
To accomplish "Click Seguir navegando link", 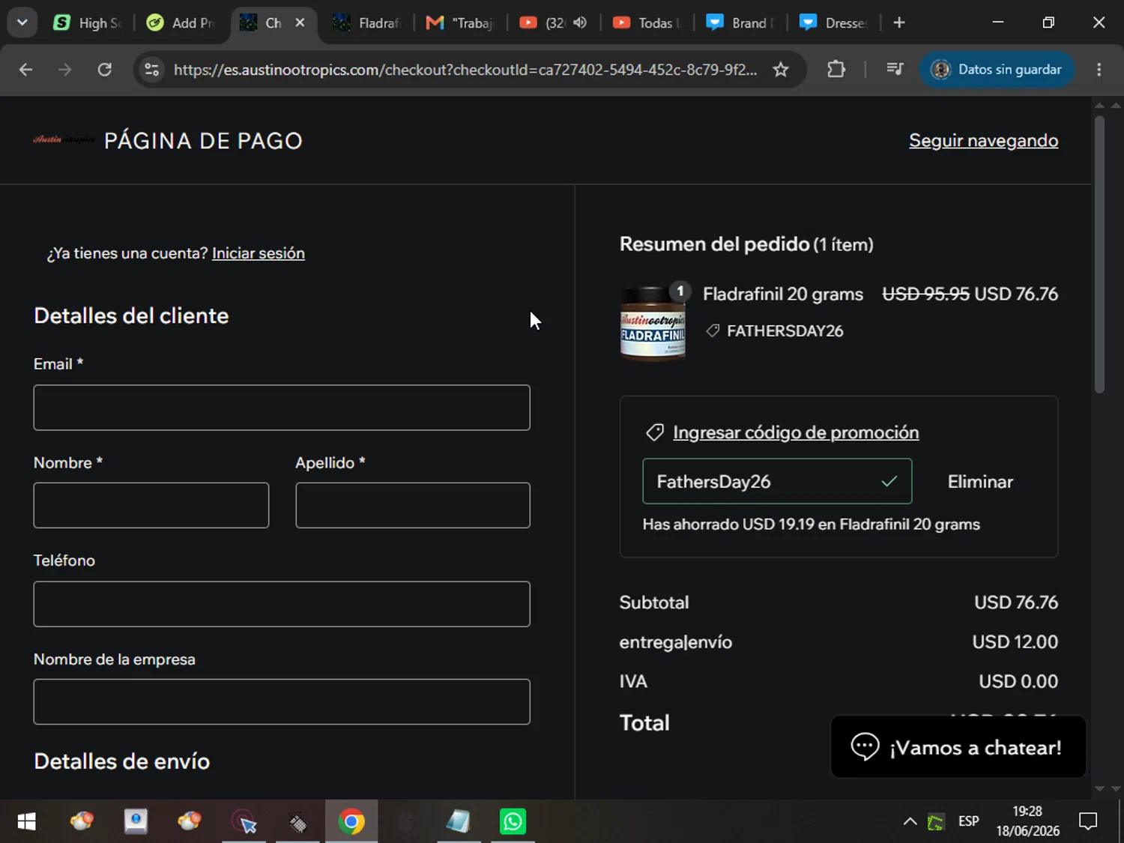I will click(983, 140).
